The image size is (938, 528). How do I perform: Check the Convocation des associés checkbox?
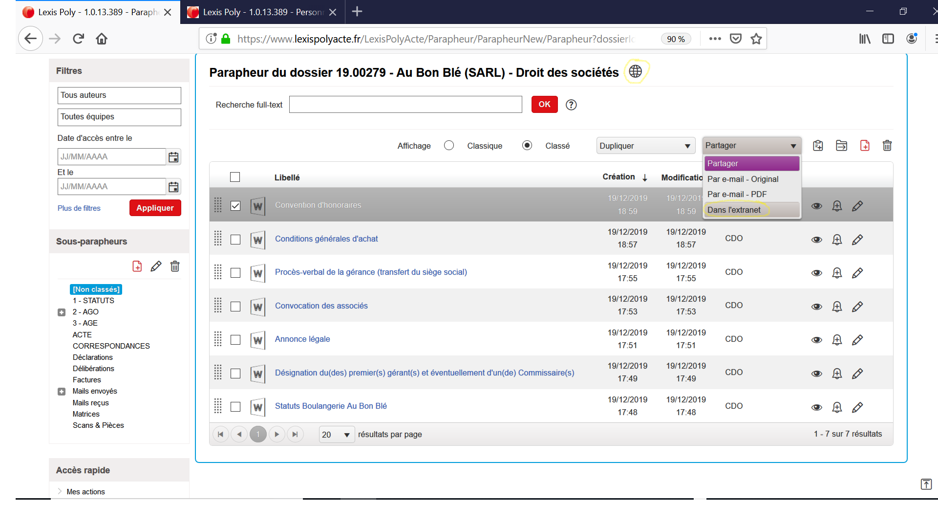(235, 307)
